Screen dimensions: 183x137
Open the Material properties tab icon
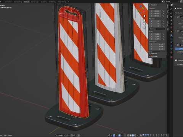(171, 53)
